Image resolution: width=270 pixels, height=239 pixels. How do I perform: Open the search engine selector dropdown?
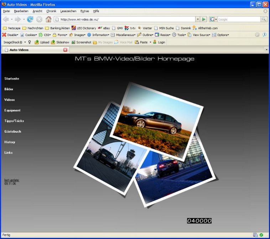(x=213, y=19)
